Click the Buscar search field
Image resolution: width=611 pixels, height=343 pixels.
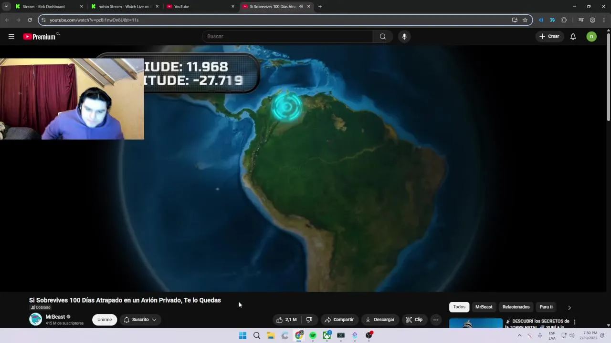tap(288, 37)
